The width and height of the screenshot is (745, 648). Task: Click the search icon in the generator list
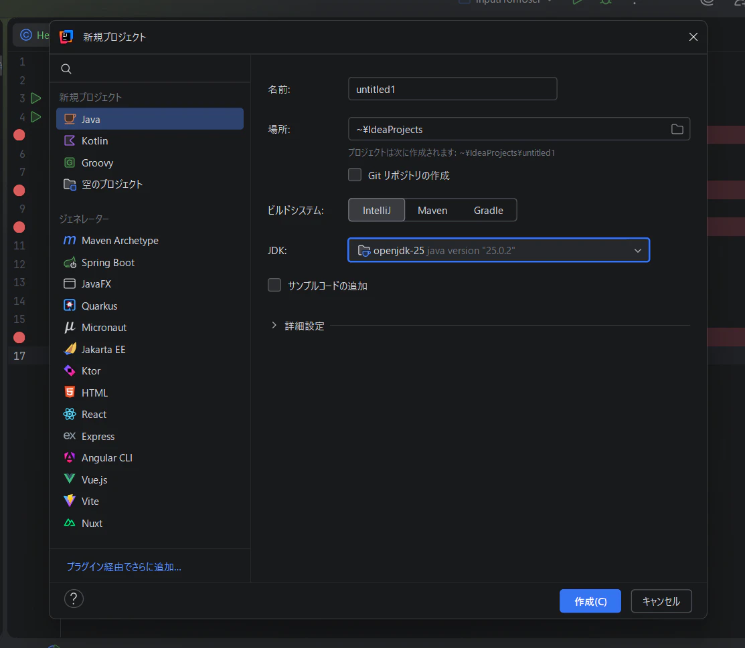[66, 69]
